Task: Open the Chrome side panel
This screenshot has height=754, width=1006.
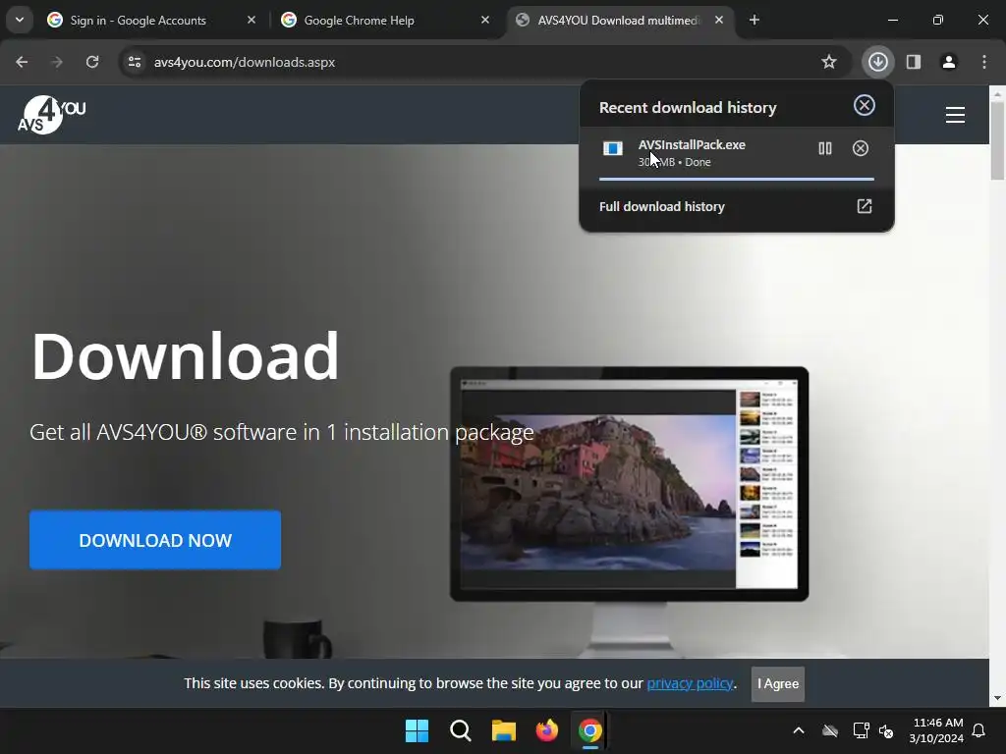Action: (x=914, y=62)
